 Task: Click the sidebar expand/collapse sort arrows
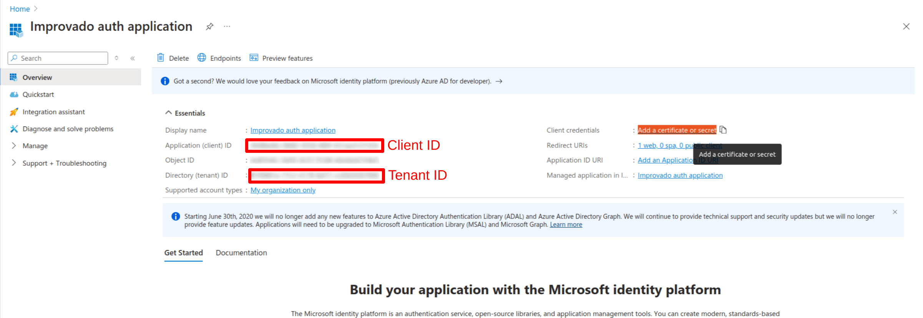tap(116, 58)
